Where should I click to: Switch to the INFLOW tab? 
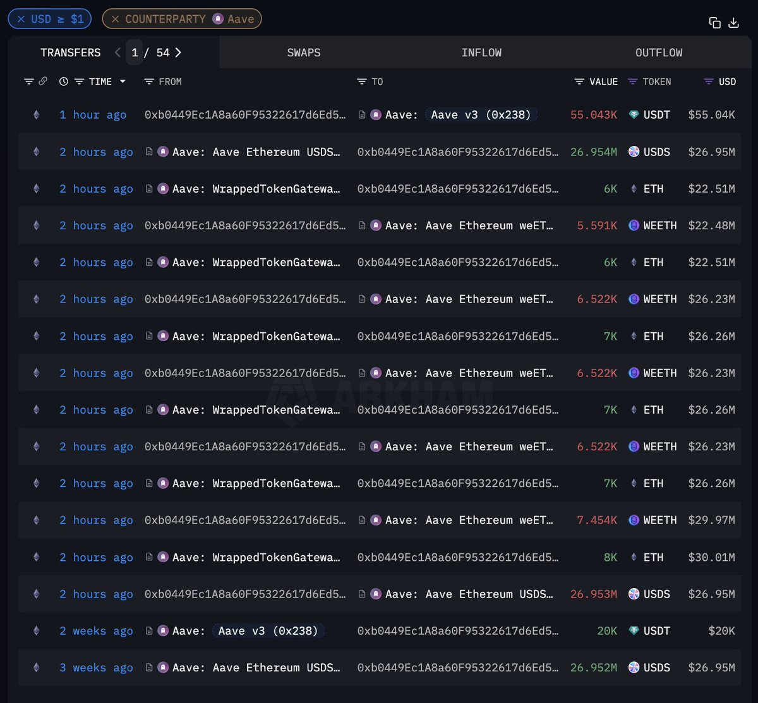[481, 52]
